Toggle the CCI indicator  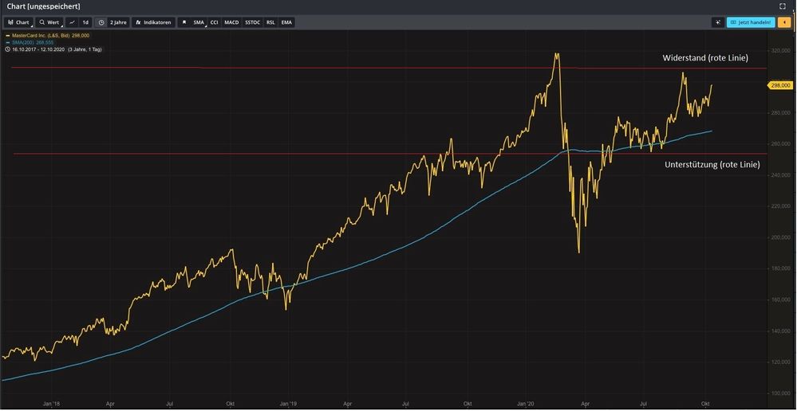215,22
